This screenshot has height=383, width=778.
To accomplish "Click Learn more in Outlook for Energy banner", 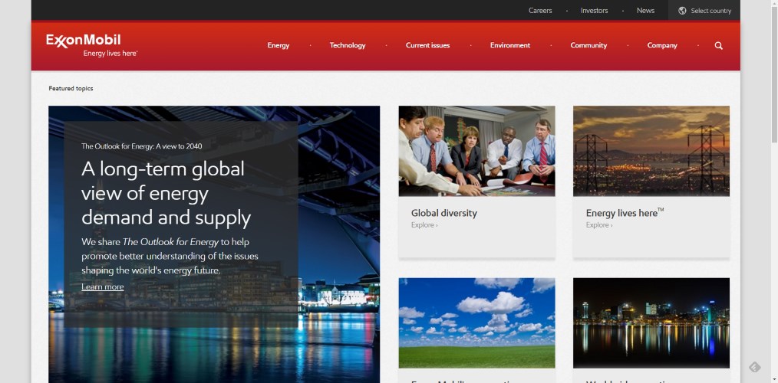I will pyautogui.click(x=103, y=287).
